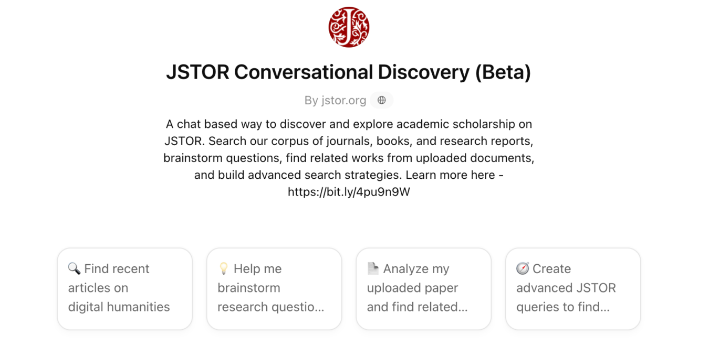Launch the 'Analyze my uploaded paper' starter
Image resolution: width=709 pixels, height=357 pixels.
click(423, 288)
